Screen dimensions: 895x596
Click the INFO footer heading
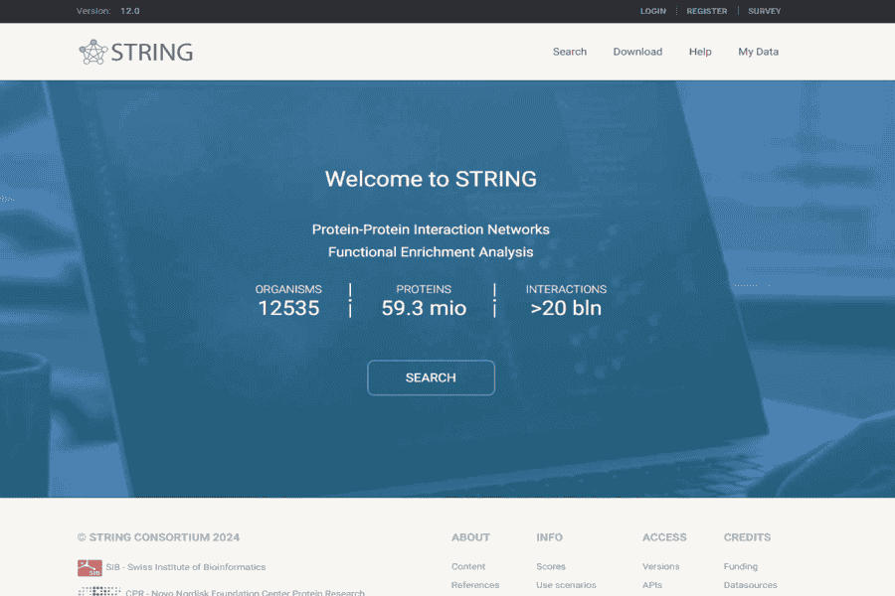[549, 537]
